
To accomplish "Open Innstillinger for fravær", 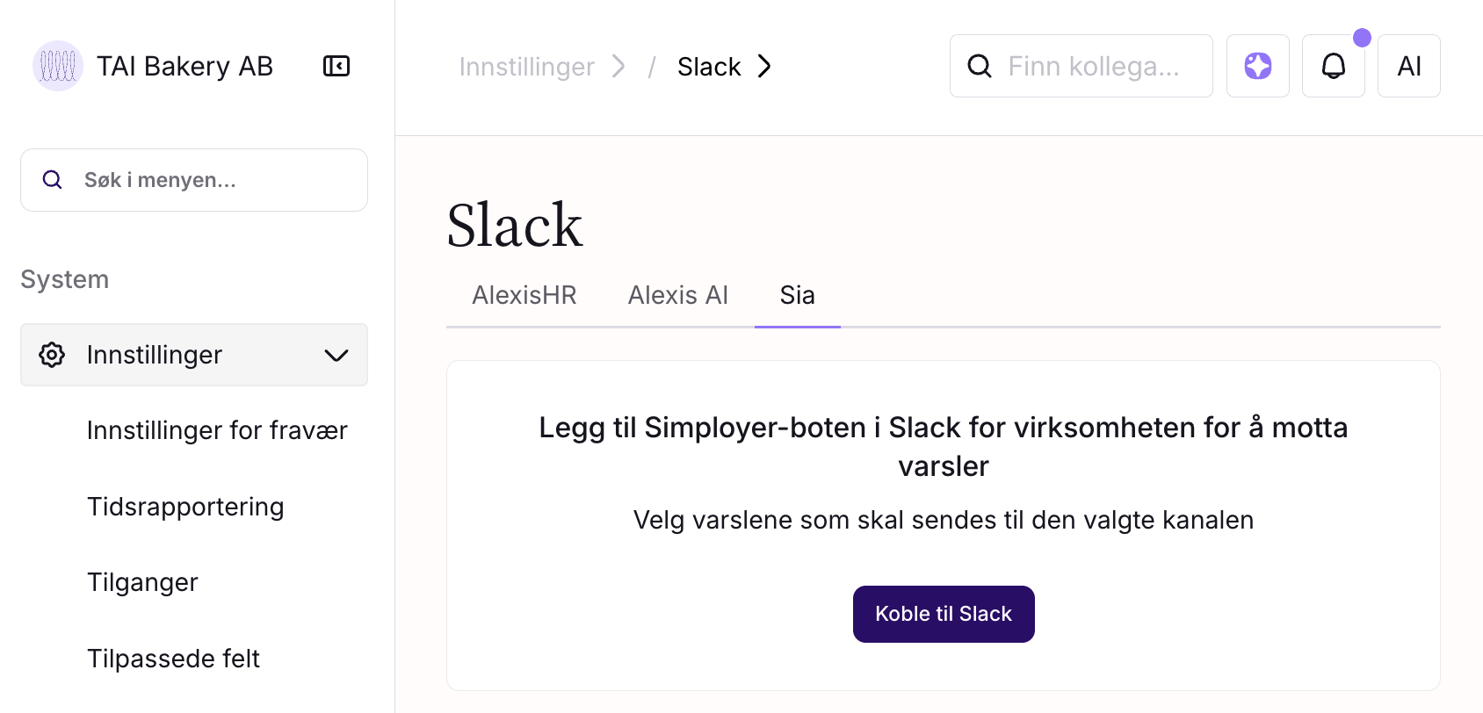I will pyautogui.click(x=217, y=430).
